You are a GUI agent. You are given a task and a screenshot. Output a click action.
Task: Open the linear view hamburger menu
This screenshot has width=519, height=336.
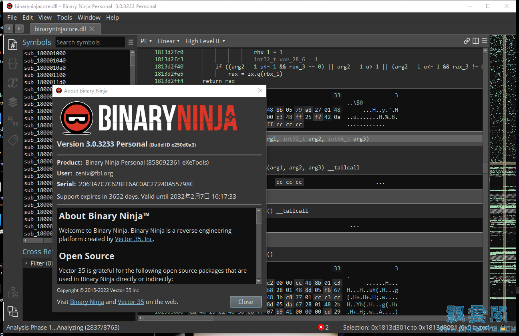(484, 41)
